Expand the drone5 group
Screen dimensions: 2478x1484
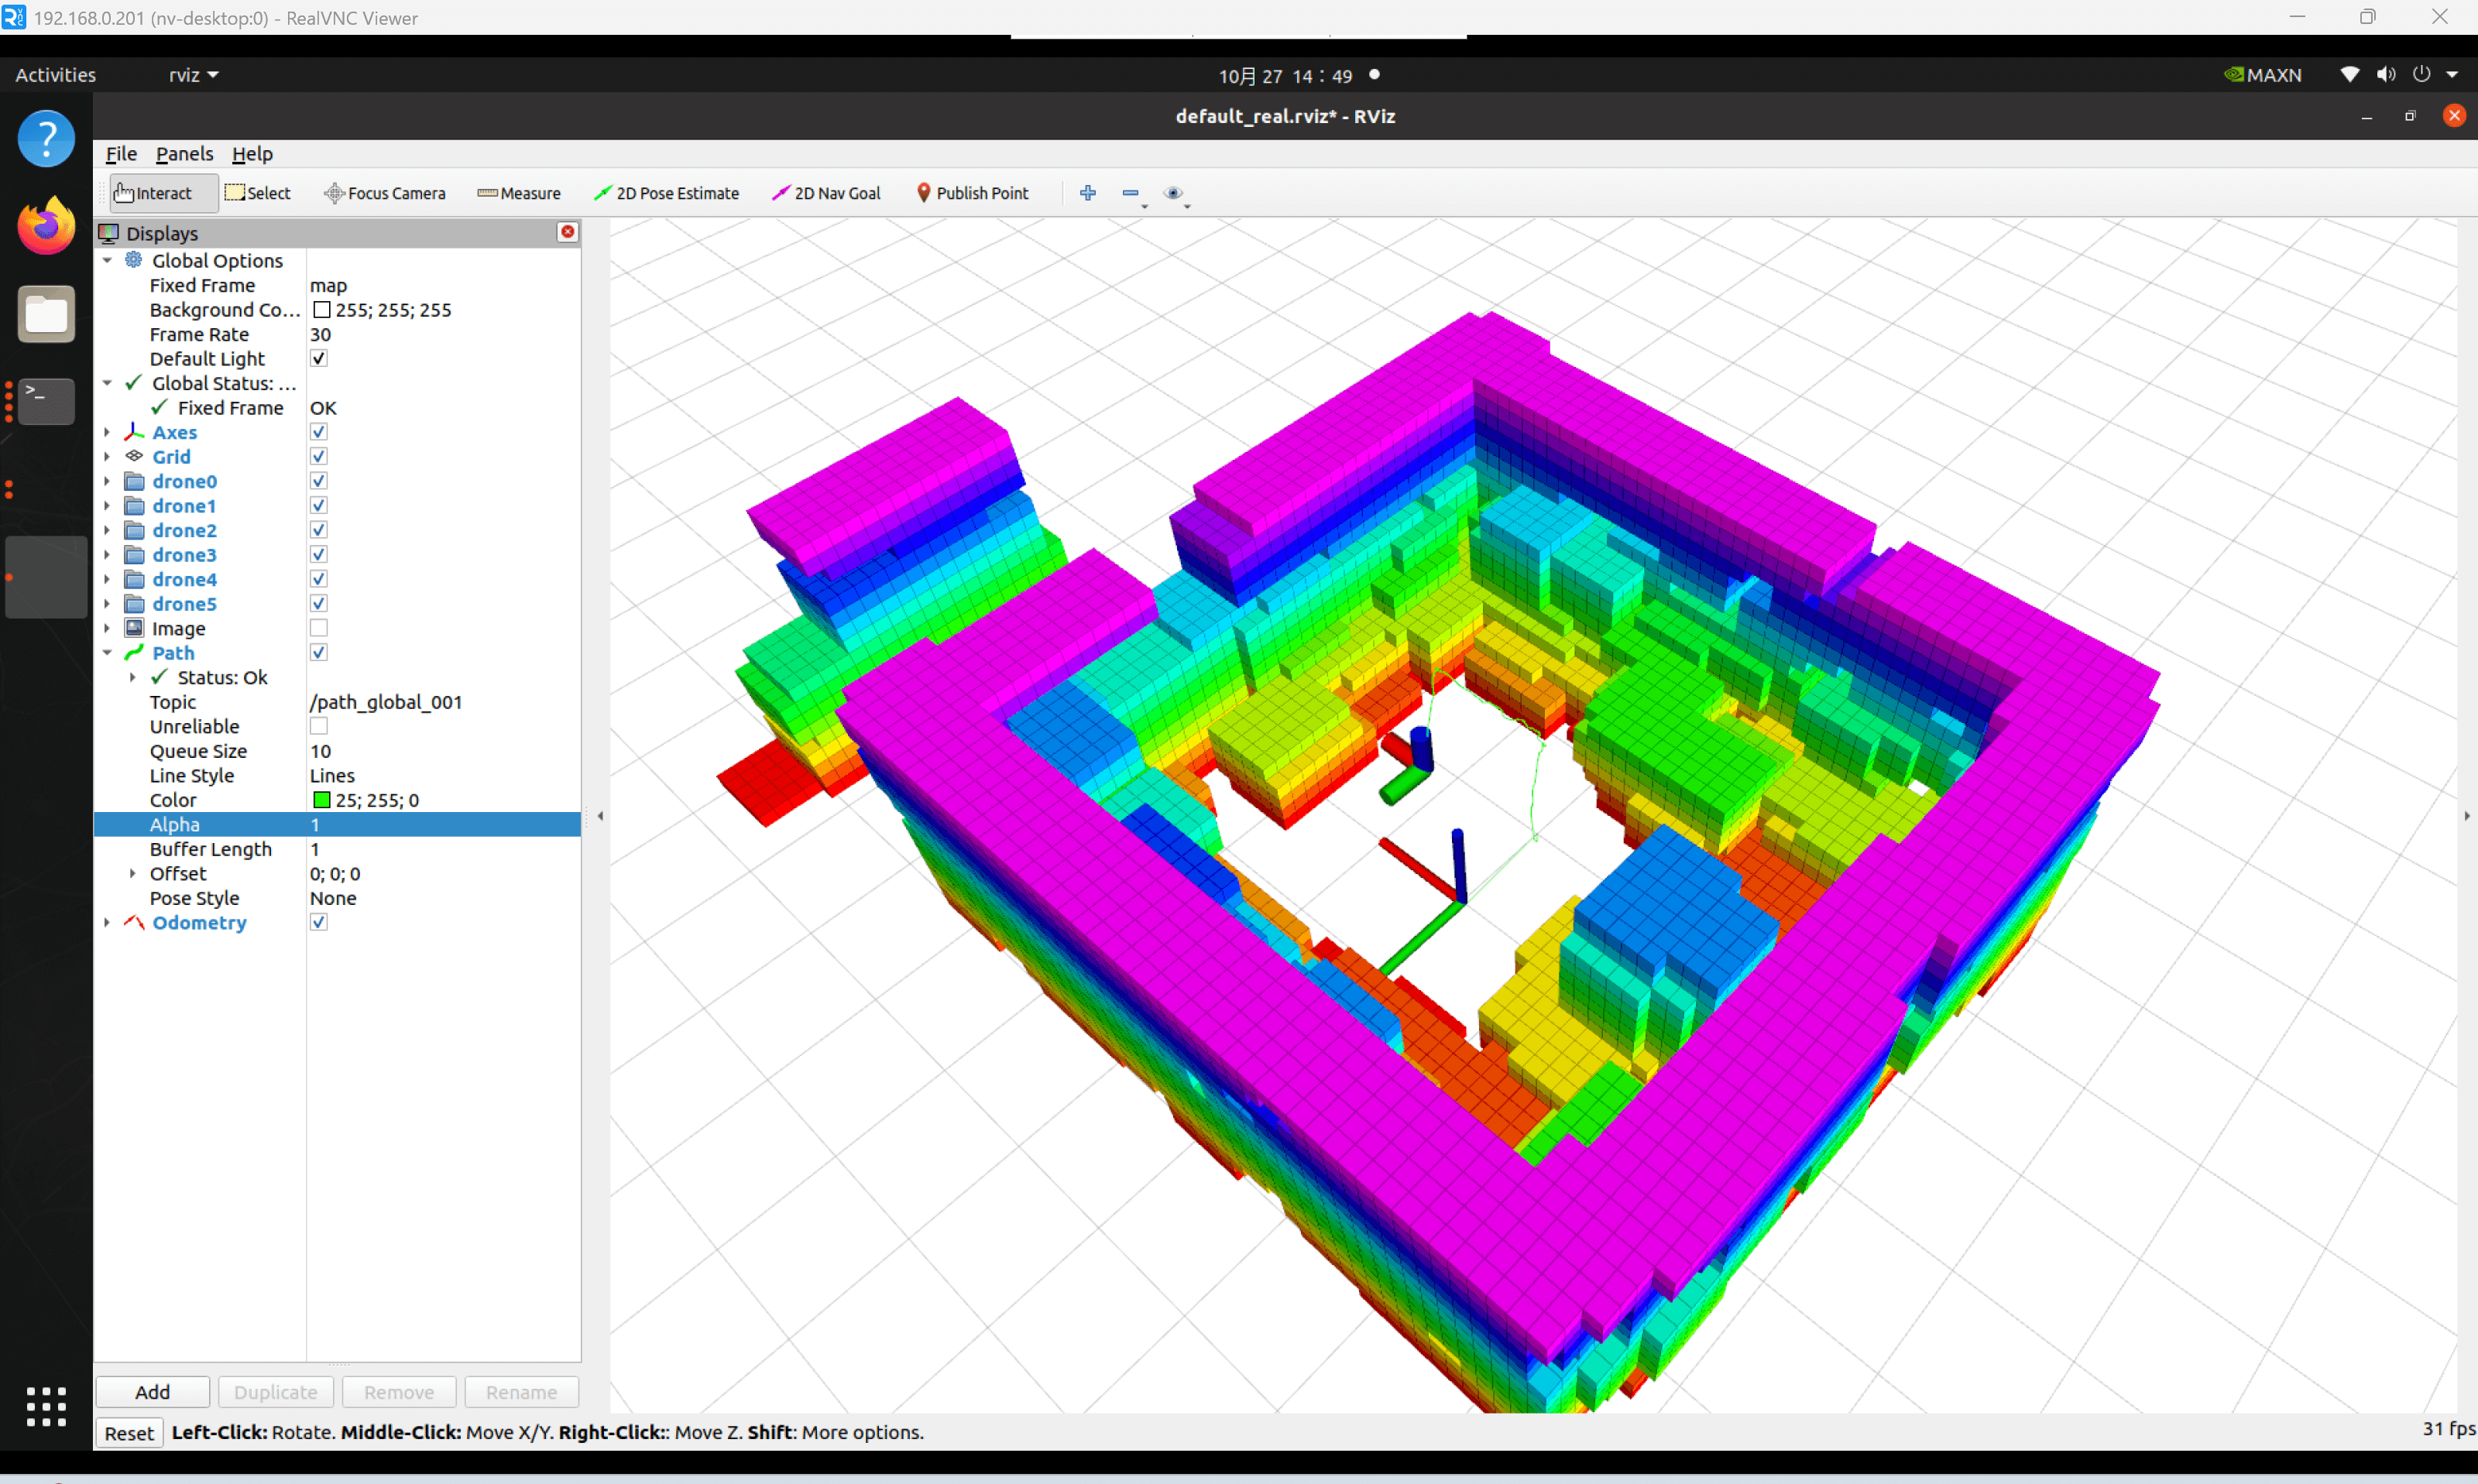(107, 603)
